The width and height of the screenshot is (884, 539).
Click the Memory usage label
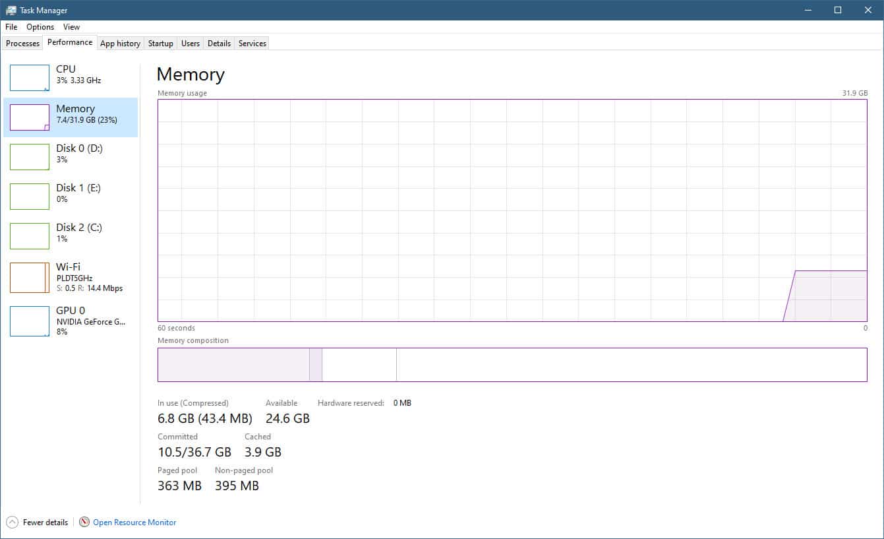click(182, 93)
